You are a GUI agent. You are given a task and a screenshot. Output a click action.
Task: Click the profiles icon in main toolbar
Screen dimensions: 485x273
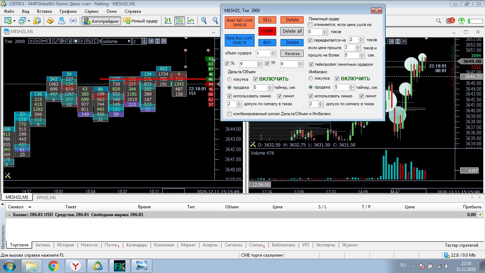pyautogui.click(x=23, y=21)
